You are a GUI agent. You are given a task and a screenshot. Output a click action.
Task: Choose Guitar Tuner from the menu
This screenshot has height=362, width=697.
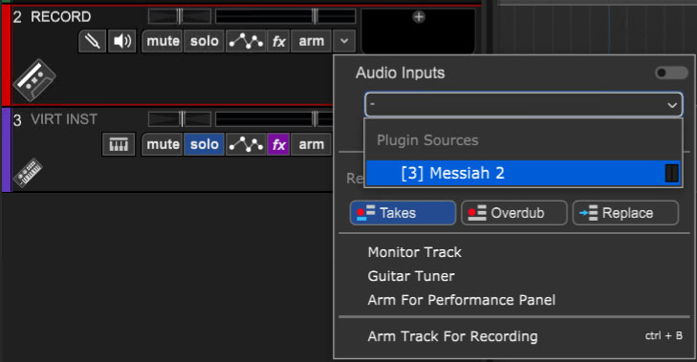(x=411, y=276)
